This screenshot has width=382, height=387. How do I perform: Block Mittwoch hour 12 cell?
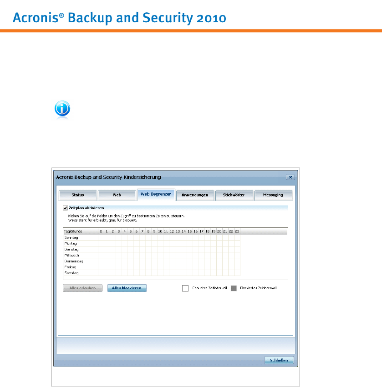point(172,255)
